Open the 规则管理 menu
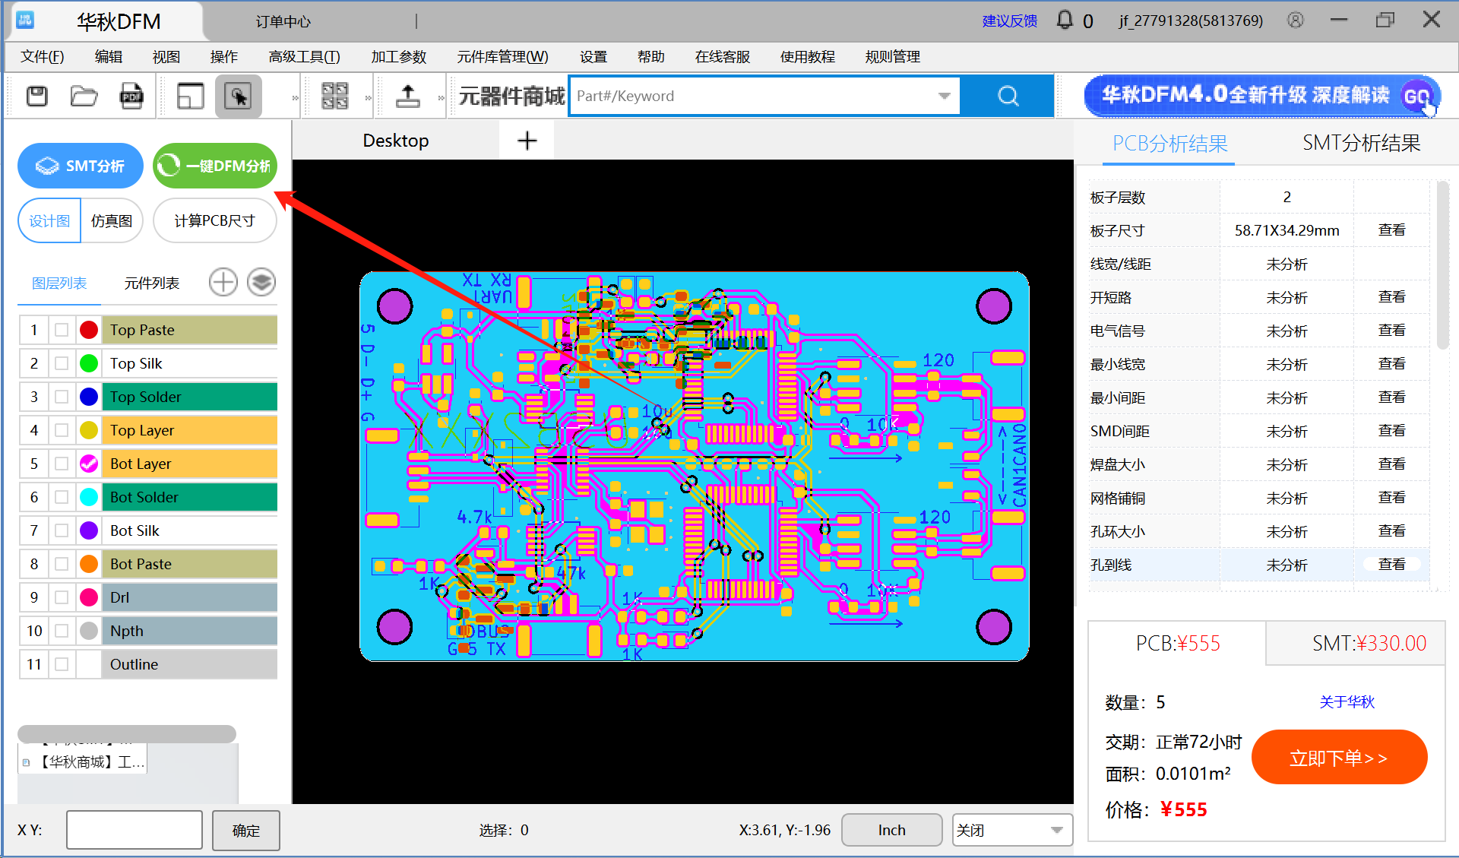1459x858 pixels. [892, 57]
